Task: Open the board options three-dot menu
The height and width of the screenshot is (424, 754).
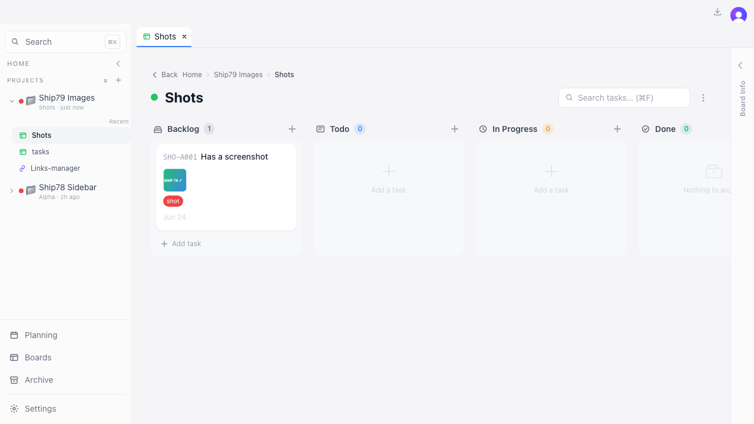Action: [x=703, y=98]
